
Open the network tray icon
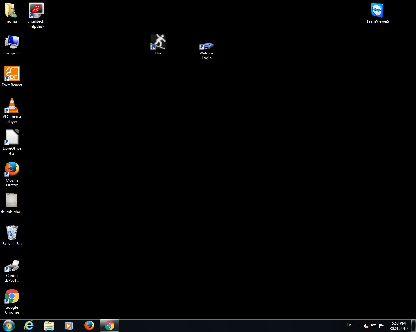(x=374, y=326)
